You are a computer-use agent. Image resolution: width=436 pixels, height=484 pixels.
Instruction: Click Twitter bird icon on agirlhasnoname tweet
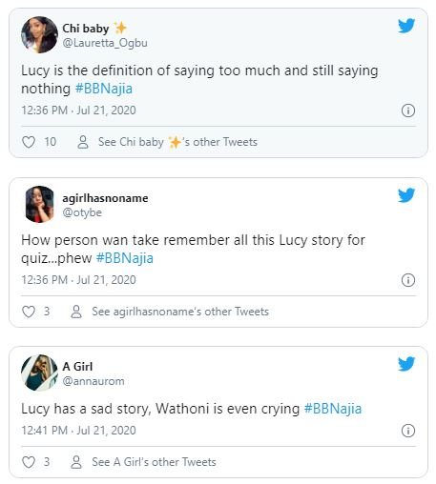[406, 195]
